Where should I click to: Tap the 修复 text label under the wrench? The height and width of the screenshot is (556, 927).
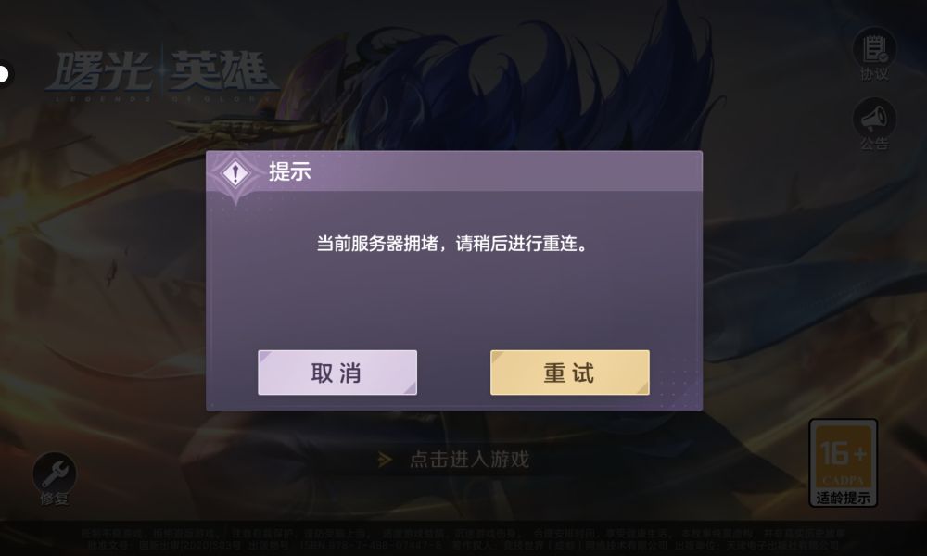(x=55, y=499)
